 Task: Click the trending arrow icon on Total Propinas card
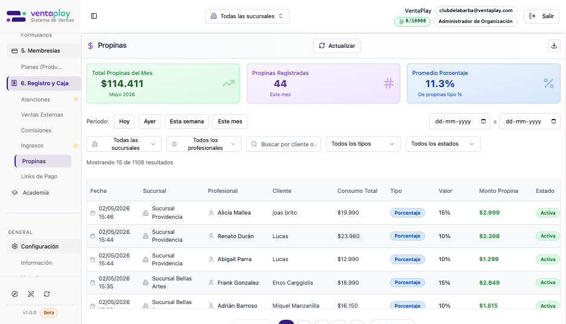228,83
